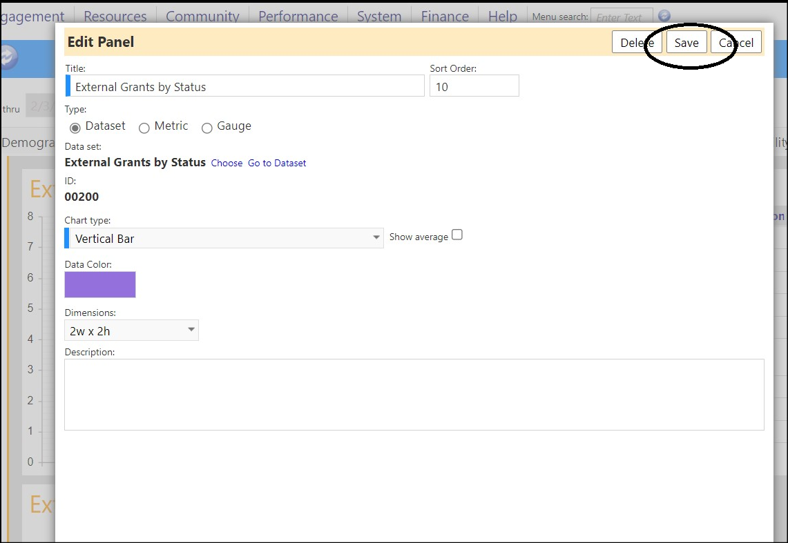Open the Finance menu
Viewport: 788px width, 543px height.
click(x=445, y=16)
